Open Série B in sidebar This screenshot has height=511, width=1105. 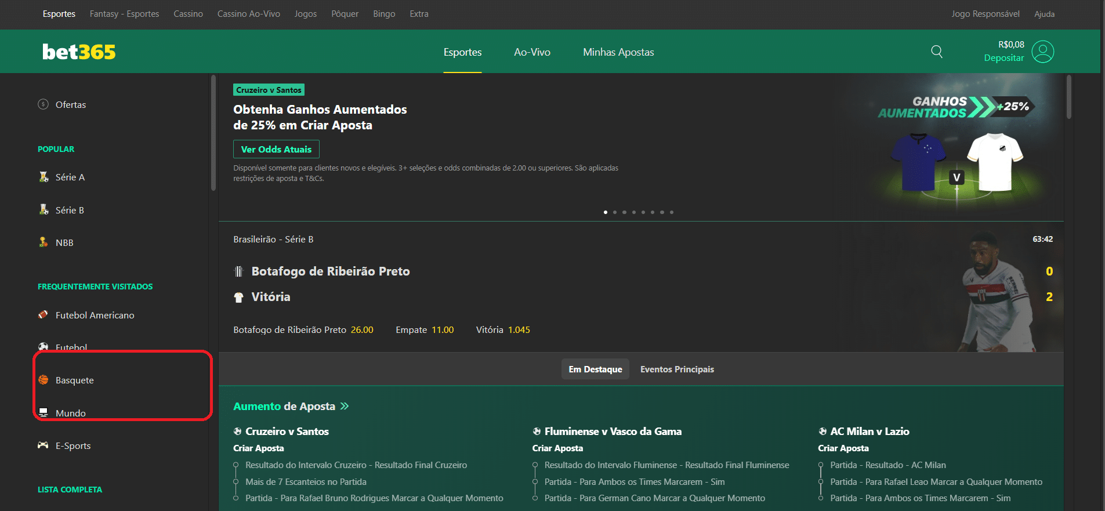tap(70, 210)
